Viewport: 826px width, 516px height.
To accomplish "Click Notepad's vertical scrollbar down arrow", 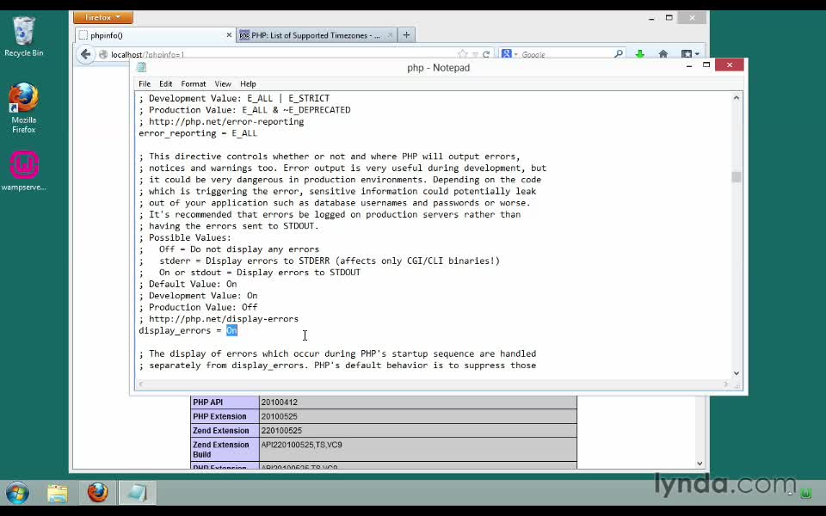I will point(737,372).
